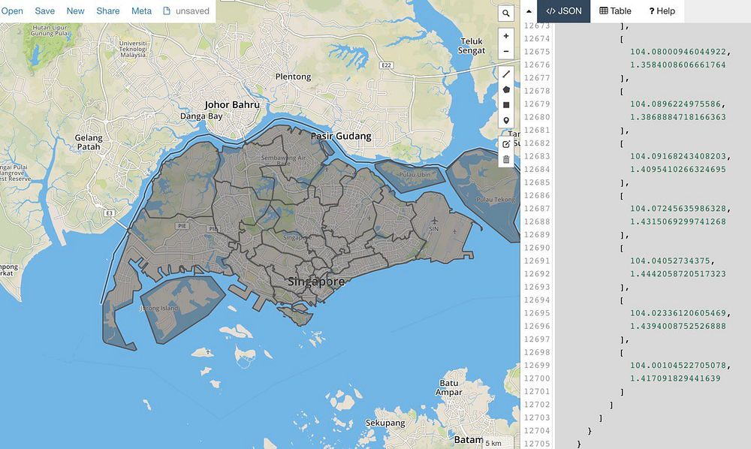Open the Open menu
Image resolution: width=751 pixels, height=449 pixels.
tap(12, 11)
